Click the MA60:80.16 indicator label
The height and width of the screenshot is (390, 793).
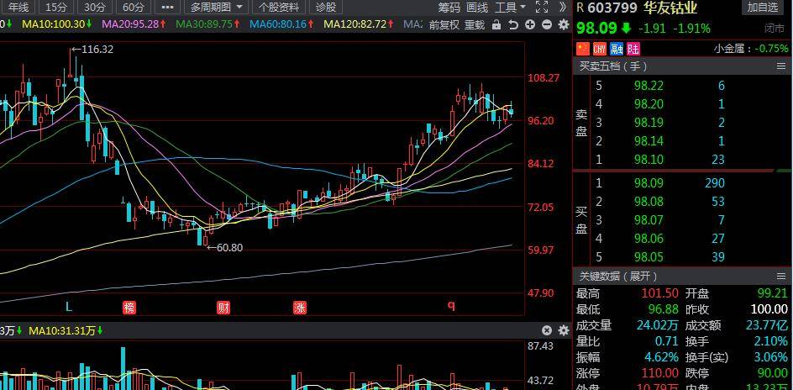(x=281, y=24)
